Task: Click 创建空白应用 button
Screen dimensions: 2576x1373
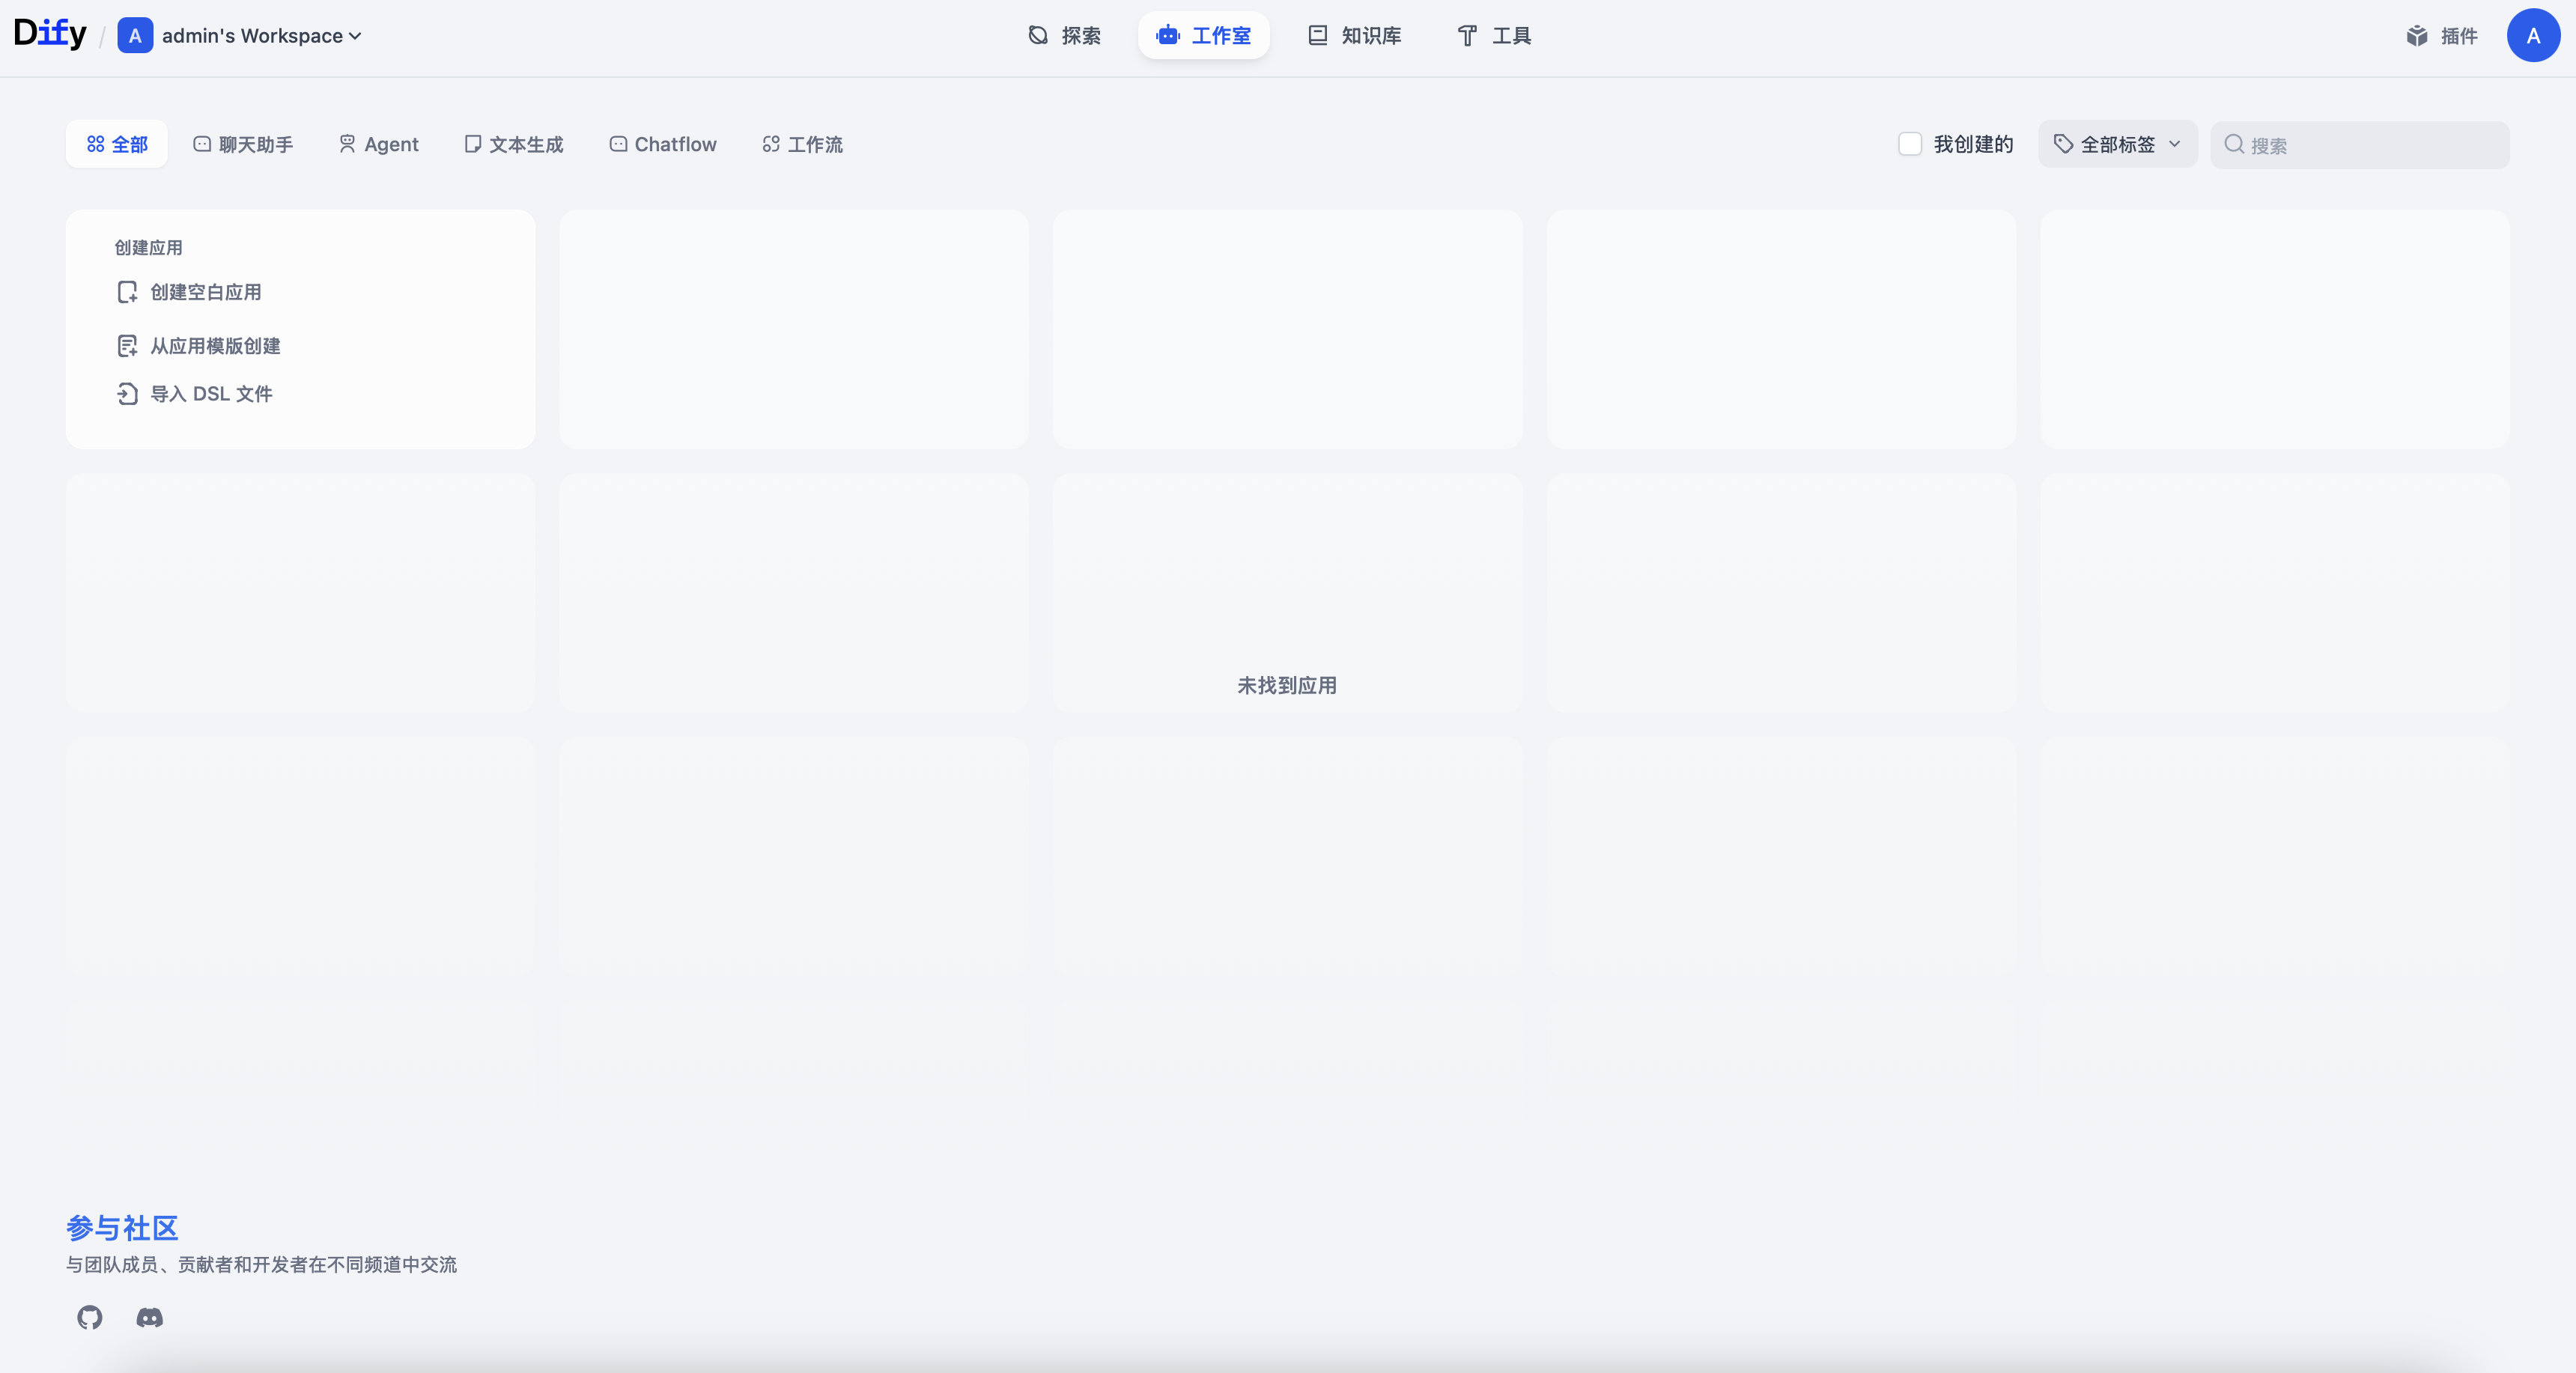Action: [x=205, y=292]
